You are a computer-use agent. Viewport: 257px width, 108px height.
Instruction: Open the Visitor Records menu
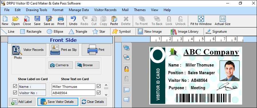point(105,10)
